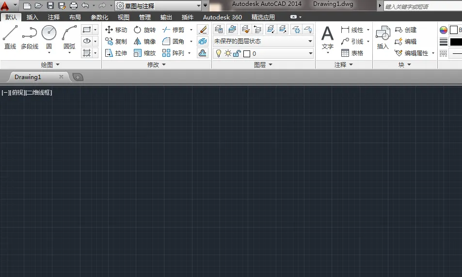The width and height of the screenshot is (462, 277).
Task: Expand the 块 panel
Action: point(405,65)
